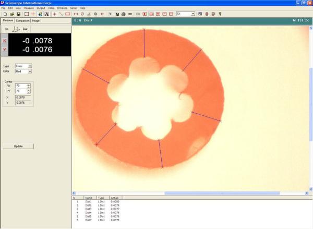Toggle the X axis zero button
This screenshot has height=229, width=313.
coord(5,40)
